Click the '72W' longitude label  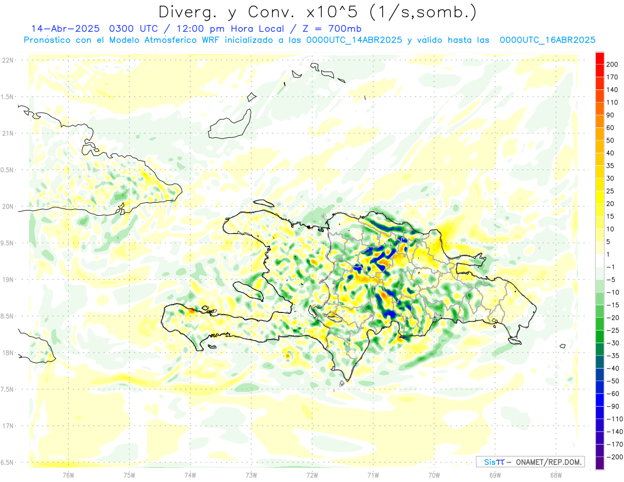point(311,475)
